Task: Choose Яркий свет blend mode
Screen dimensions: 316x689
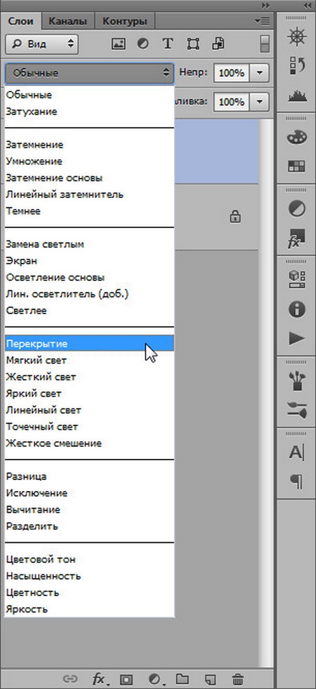Action: point(89,393)
